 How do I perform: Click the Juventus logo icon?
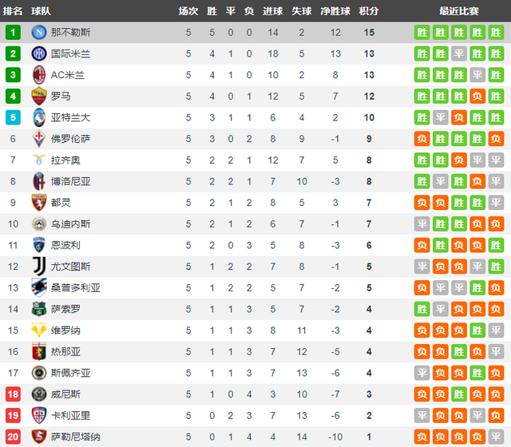(x=39, y=267)
